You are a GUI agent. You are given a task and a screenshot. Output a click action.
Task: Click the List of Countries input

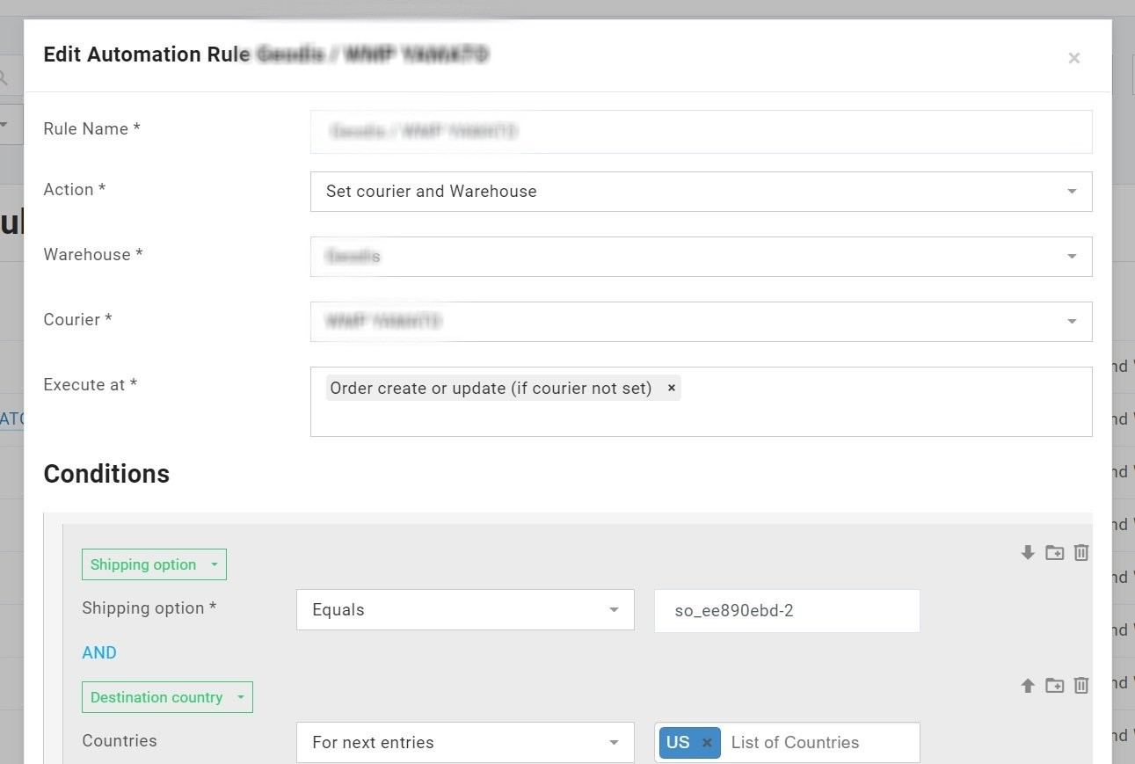pos(818,743)
